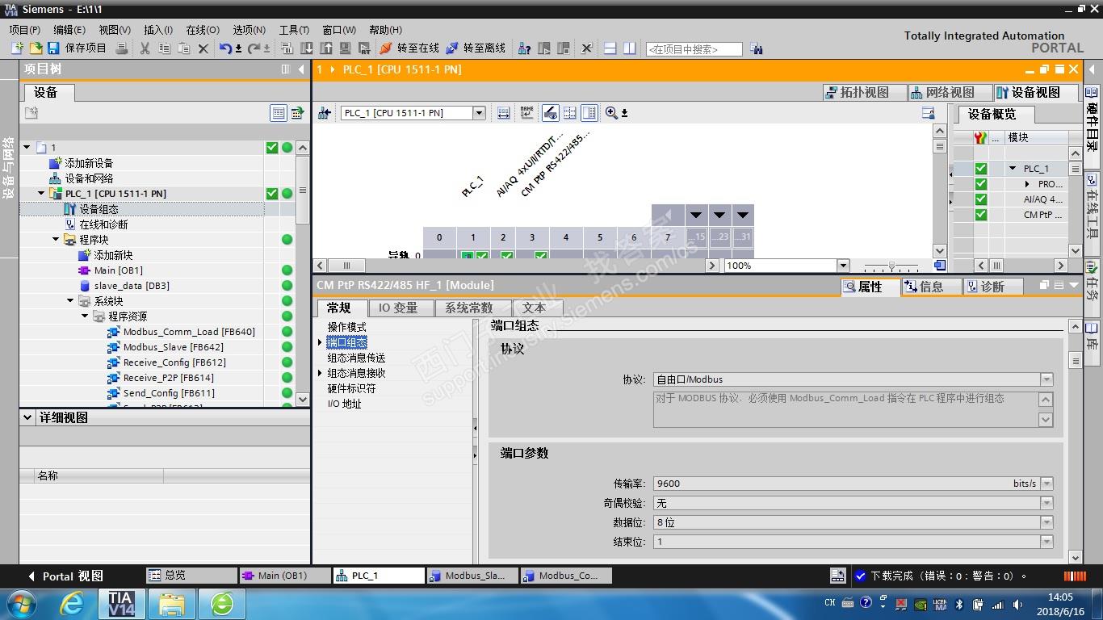The width and height of the screenshot is (1103, 620).
Task: Open the 传输率 baud rate dropdown
Action: [1046, 484]
